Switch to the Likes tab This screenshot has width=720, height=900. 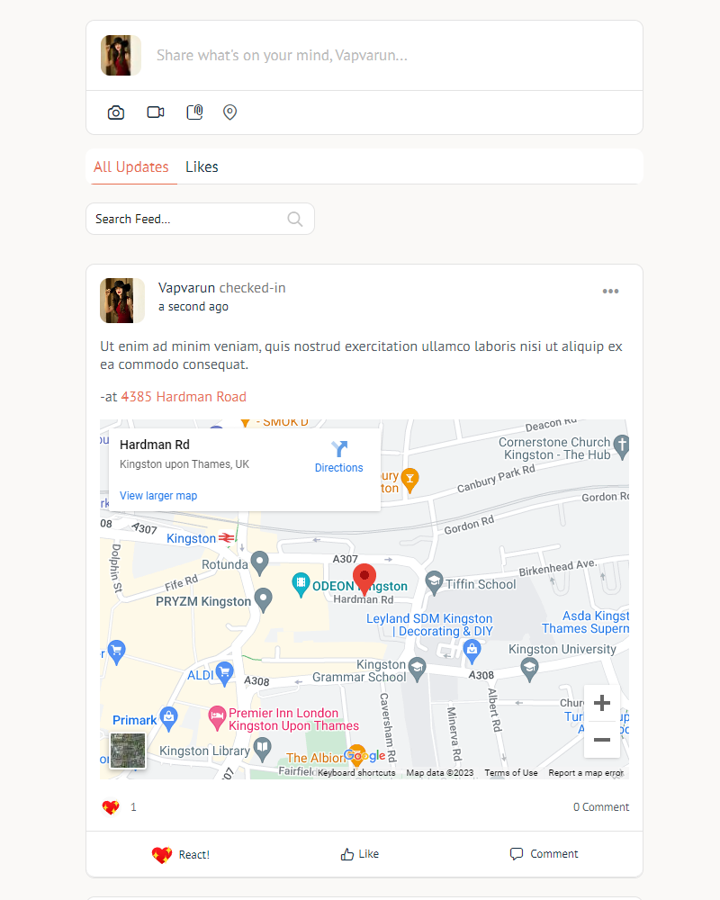coord(202,167)
